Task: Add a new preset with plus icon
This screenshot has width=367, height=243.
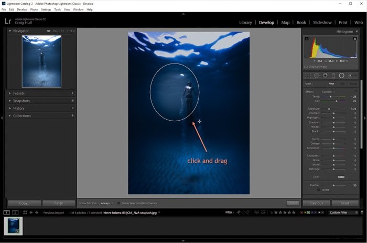Action: tap(73, 93)
